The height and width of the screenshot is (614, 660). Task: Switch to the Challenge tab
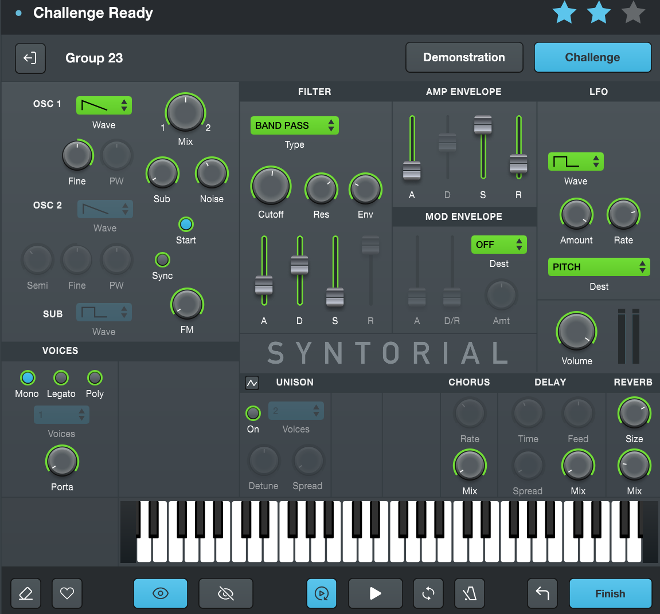592,57
